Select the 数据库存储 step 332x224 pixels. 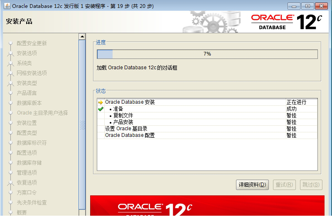(29, 163)
